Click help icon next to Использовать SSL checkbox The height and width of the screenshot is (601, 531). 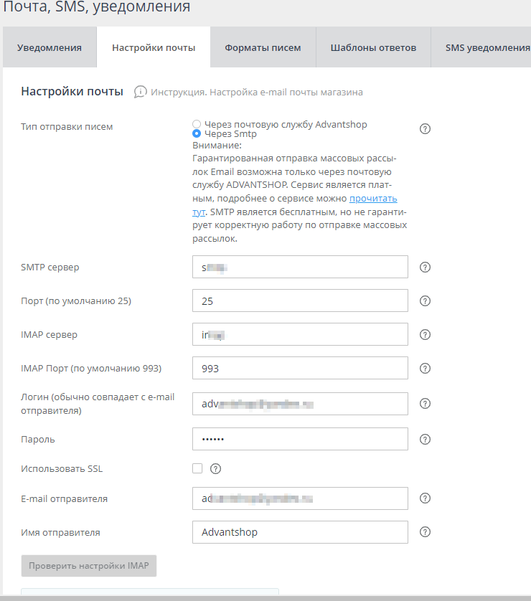point(215,469)
